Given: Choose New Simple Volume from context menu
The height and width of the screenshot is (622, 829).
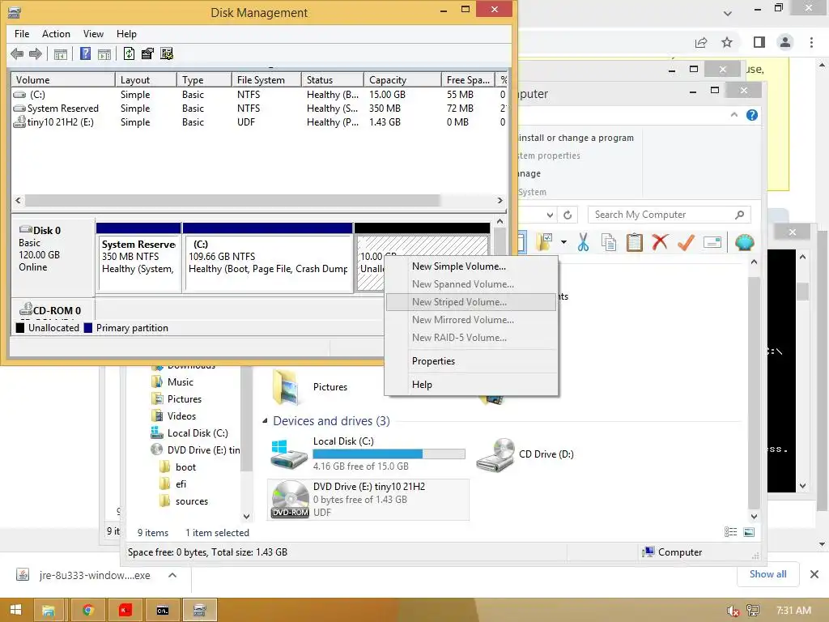Looking at the screenshot, I should pos(471,266).
